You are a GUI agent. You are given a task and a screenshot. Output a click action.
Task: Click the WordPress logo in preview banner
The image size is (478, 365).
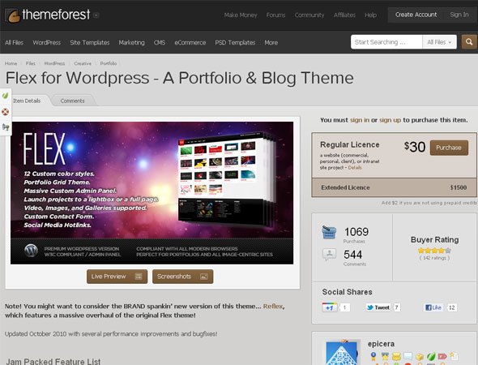pos(31,251)
